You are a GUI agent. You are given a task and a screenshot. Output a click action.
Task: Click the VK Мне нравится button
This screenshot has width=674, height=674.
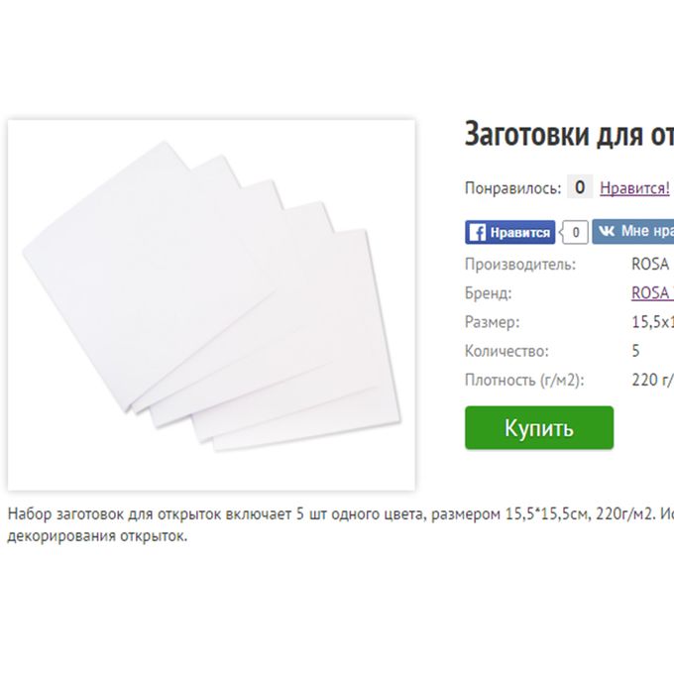[x=632, y=231]
